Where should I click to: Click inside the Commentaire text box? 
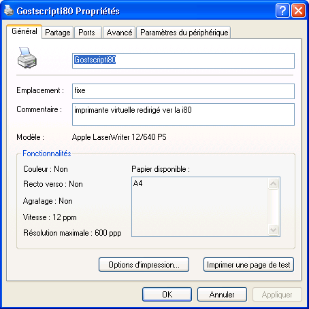pos(183,114)
